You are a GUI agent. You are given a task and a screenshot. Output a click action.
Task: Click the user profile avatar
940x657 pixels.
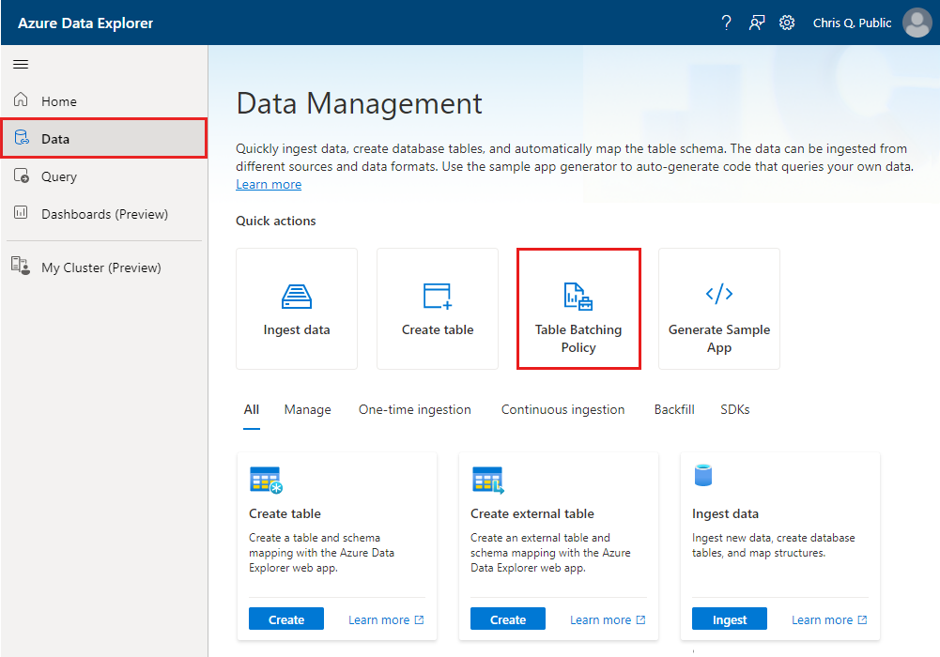pos(917,23)
